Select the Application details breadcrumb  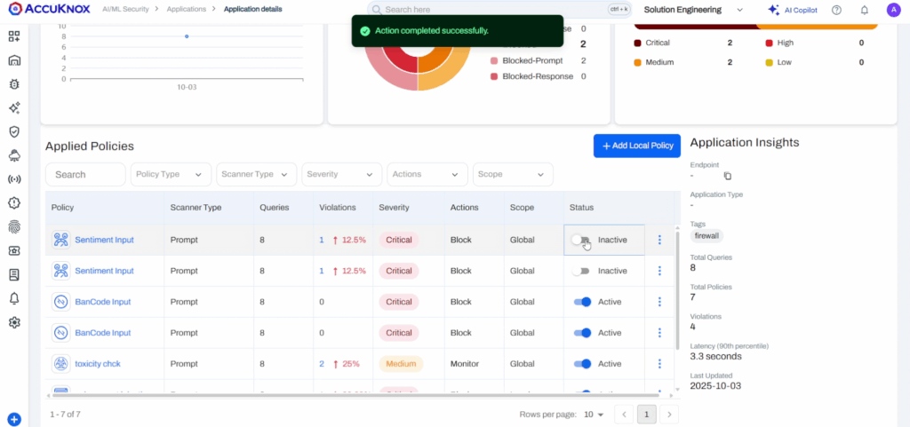253,9
